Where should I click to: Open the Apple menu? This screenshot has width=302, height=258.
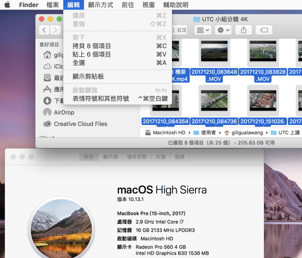pos(7,5)
